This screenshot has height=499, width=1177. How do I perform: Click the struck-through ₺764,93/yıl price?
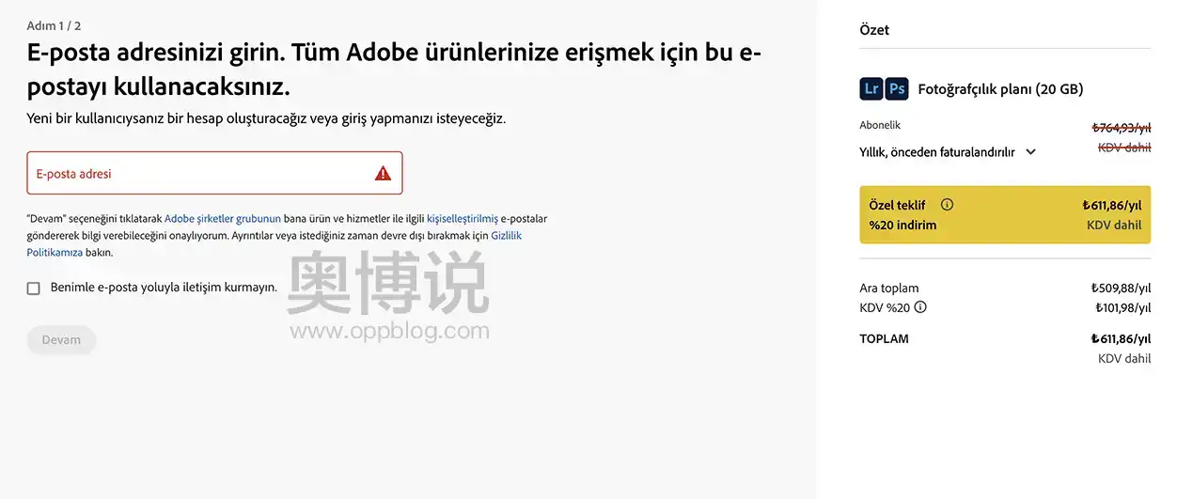click(1121, 128)
